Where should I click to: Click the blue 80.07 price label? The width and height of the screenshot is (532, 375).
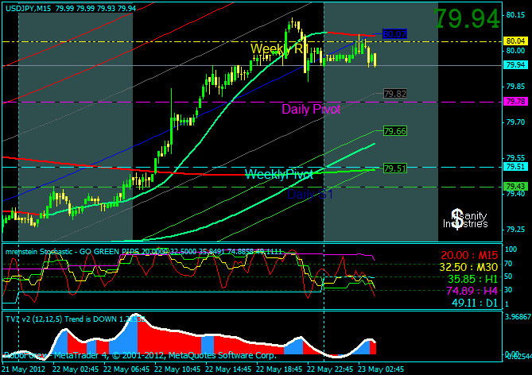394,34
